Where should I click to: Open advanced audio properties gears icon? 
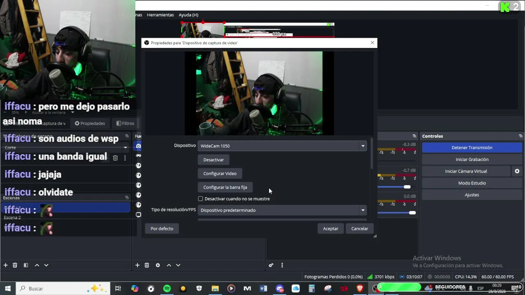271,265
